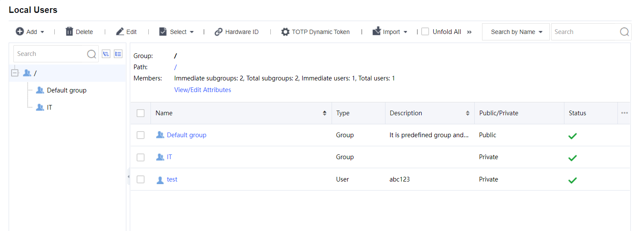Open Hardware ID link icon
This screenshot has height=231, width=639.
point(219,32)
